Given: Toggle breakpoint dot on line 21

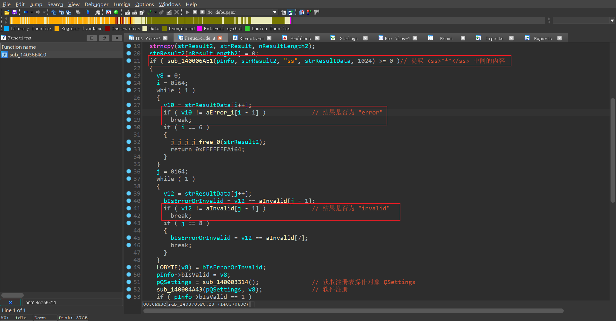Looking at the screenshot, I should [x=129, y=61].
